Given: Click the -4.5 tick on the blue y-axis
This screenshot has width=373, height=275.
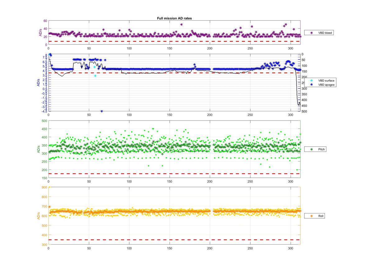Looking at the screenshot, I should pyautogui.click(x=45, y=111).
